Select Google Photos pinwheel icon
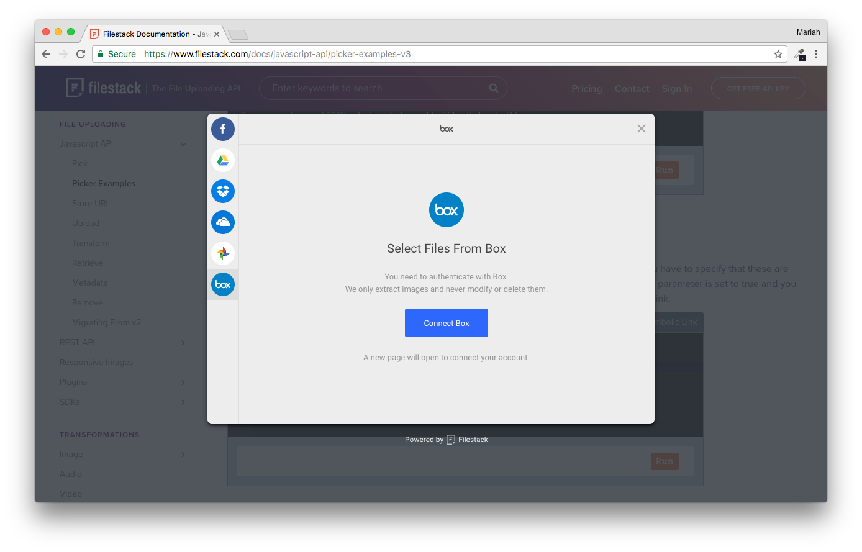Image resolution: width=862 pixels, height=552 pixels. point(223,253)
